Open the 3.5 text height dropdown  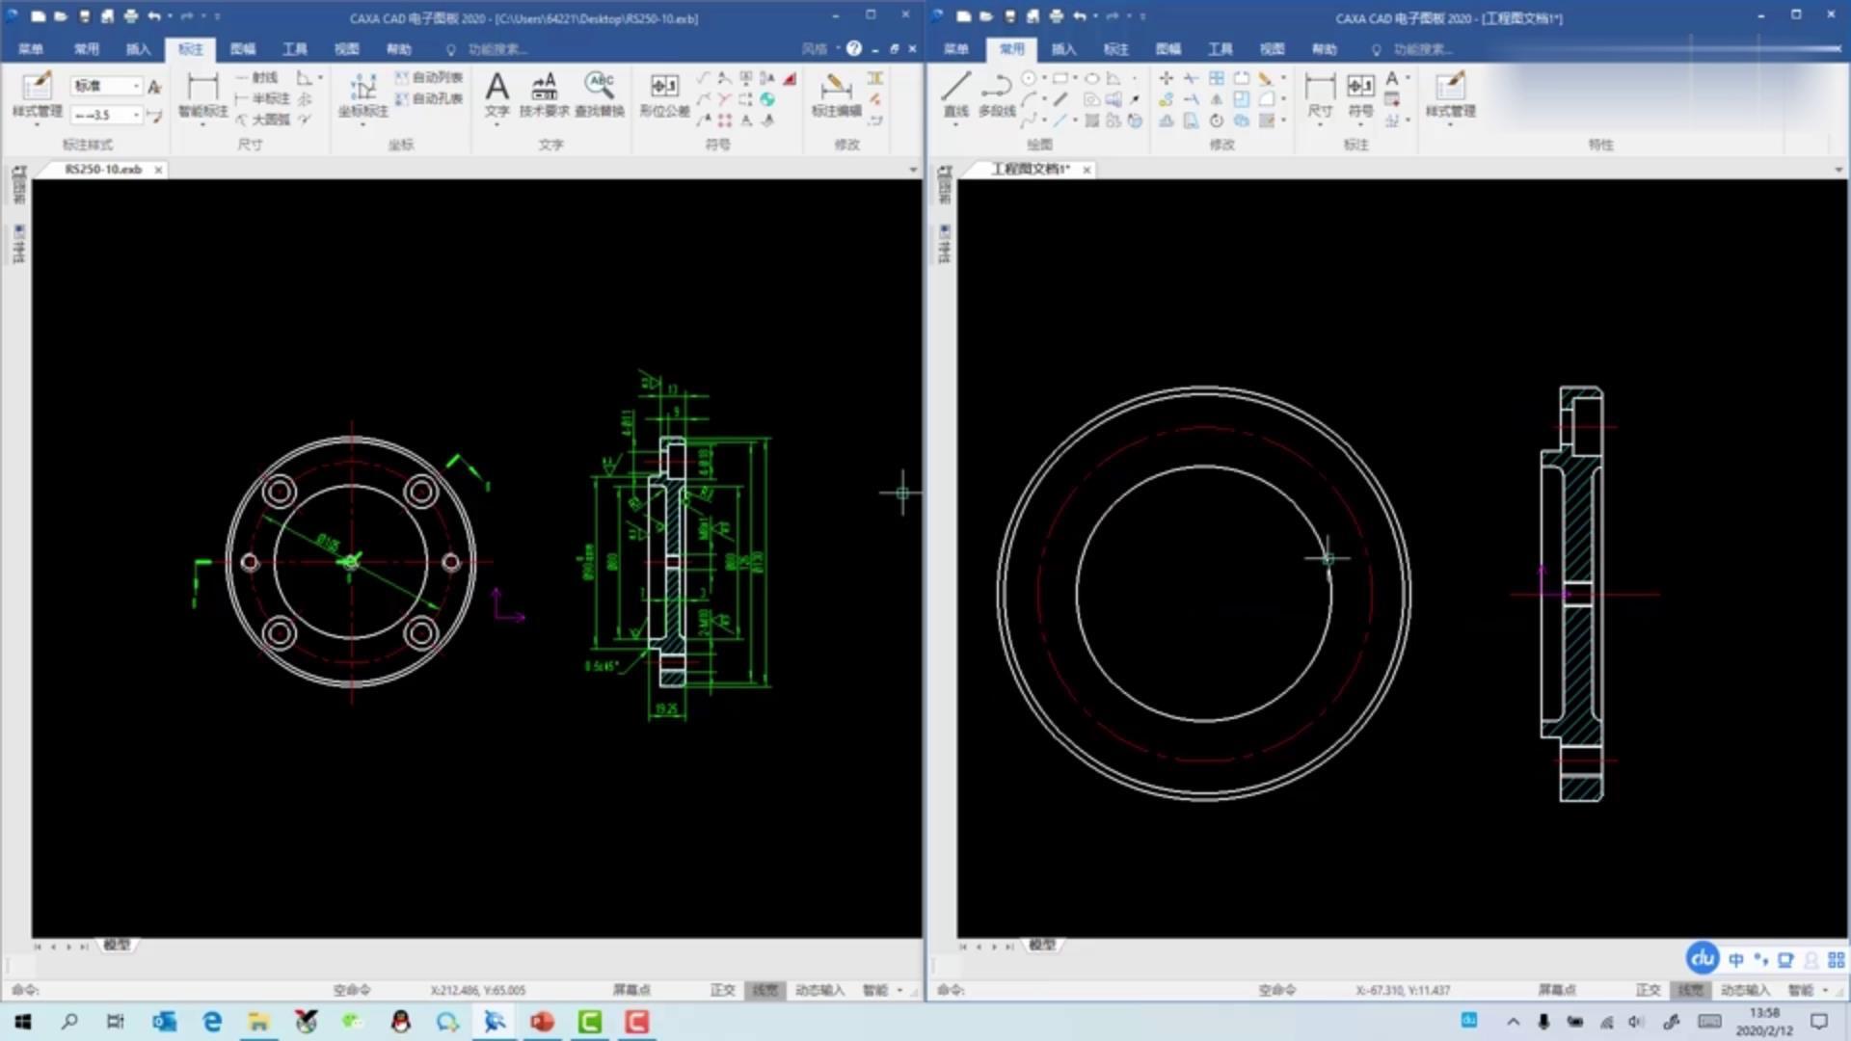tap(136, 115)
